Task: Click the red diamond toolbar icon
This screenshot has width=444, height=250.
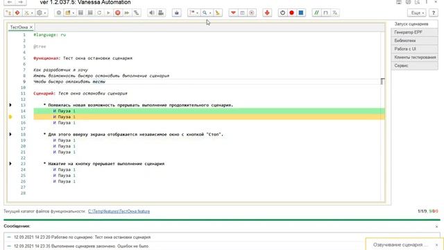Action: (x=17, y=12)
